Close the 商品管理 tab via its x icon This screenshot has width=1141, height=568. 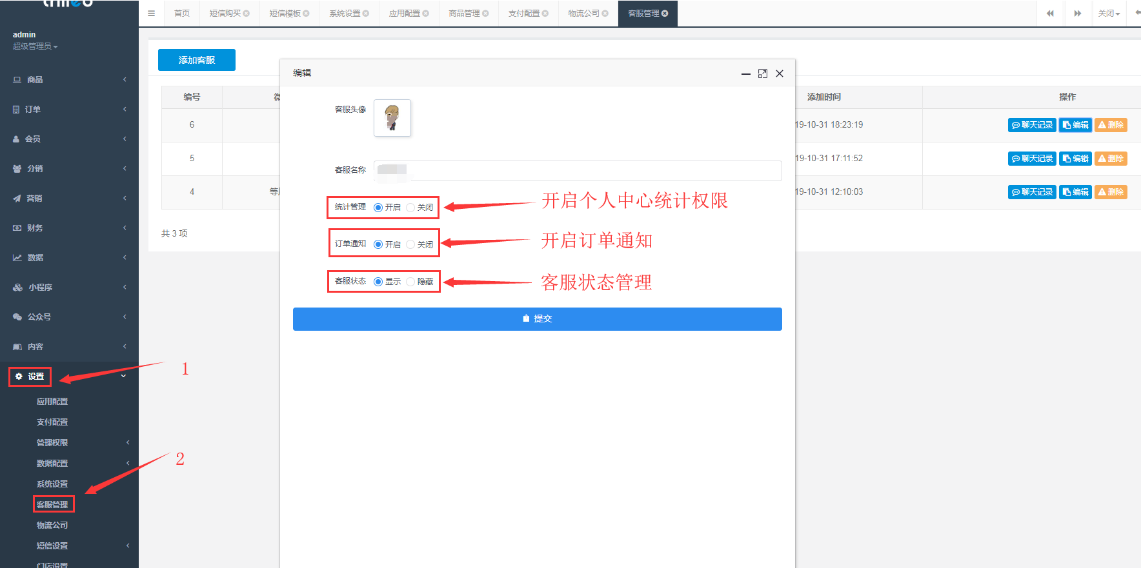[485, 13]
